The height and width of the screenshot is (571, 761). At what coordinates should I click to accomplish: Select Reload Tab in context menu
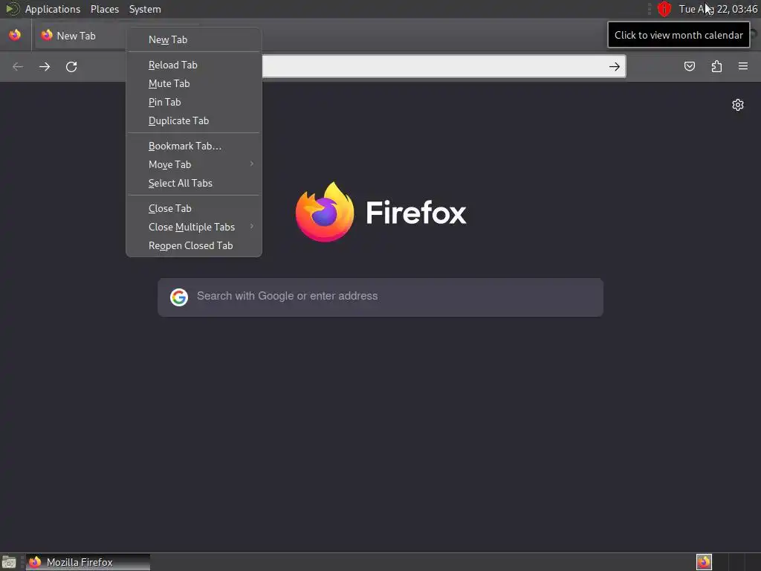click(194, 65)
